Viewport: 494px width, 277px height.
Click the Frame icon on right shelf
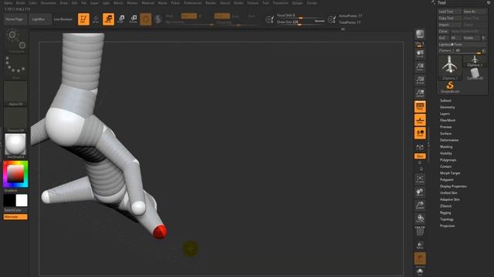(420, 179)
